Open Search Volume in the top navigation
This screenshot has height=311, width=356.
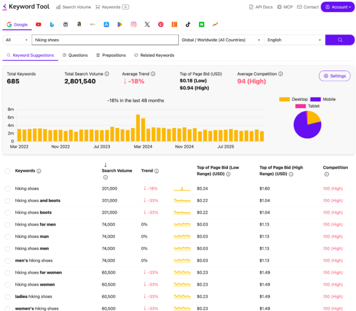point(73,7)
